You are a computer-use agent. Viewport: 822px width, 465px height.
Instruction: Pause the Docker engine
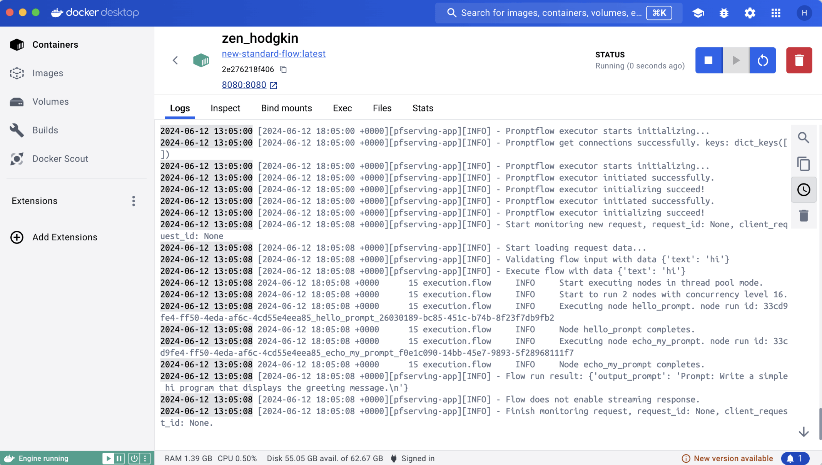coord(119,458)
